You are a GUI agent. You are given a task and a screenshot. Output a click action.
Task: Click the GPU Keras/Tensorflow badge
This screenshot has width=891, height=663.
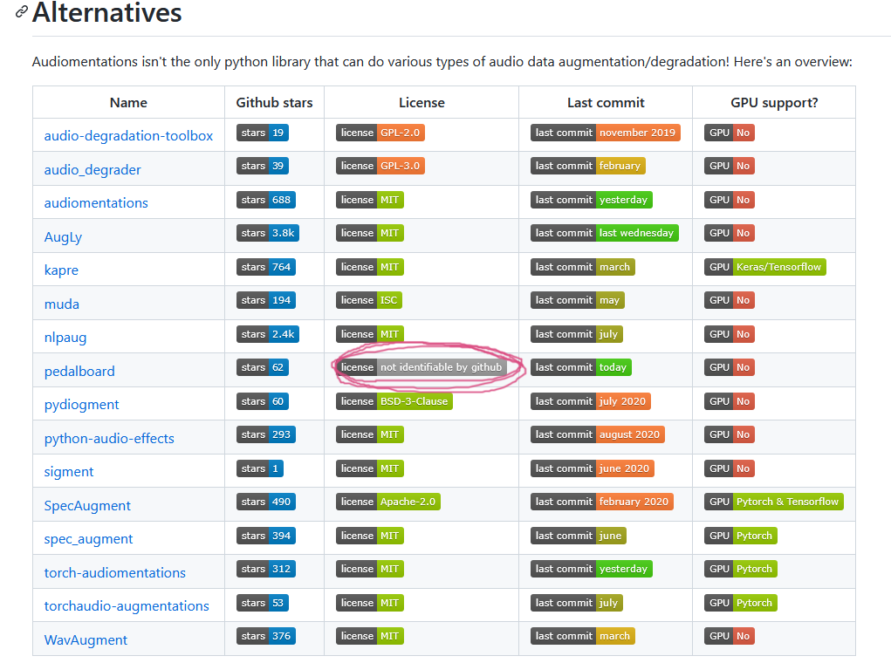point(765,267)
